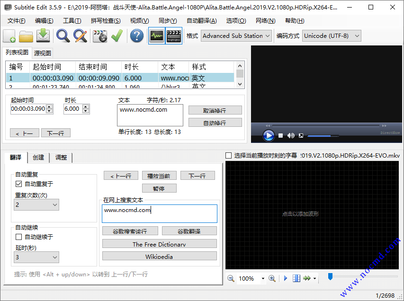
Task: Open an existing subtitle file
Action: click(26, 35)
